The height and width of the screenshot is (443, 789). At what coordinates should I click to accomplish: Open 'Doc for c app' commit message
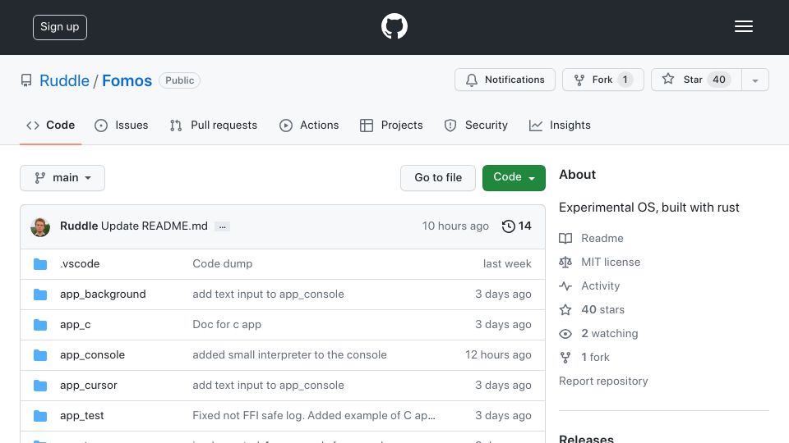[227, 325]
